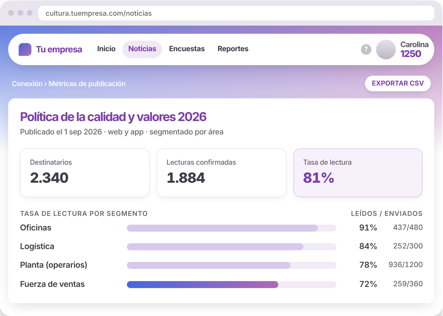The image size is (443, 316).
Task: Go to the Inicio menu item
Action: point(106,49)
